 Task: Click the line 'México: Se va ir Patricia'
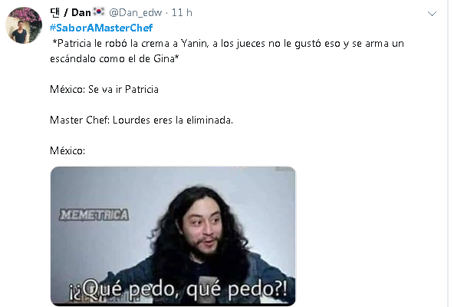[104, 89]
